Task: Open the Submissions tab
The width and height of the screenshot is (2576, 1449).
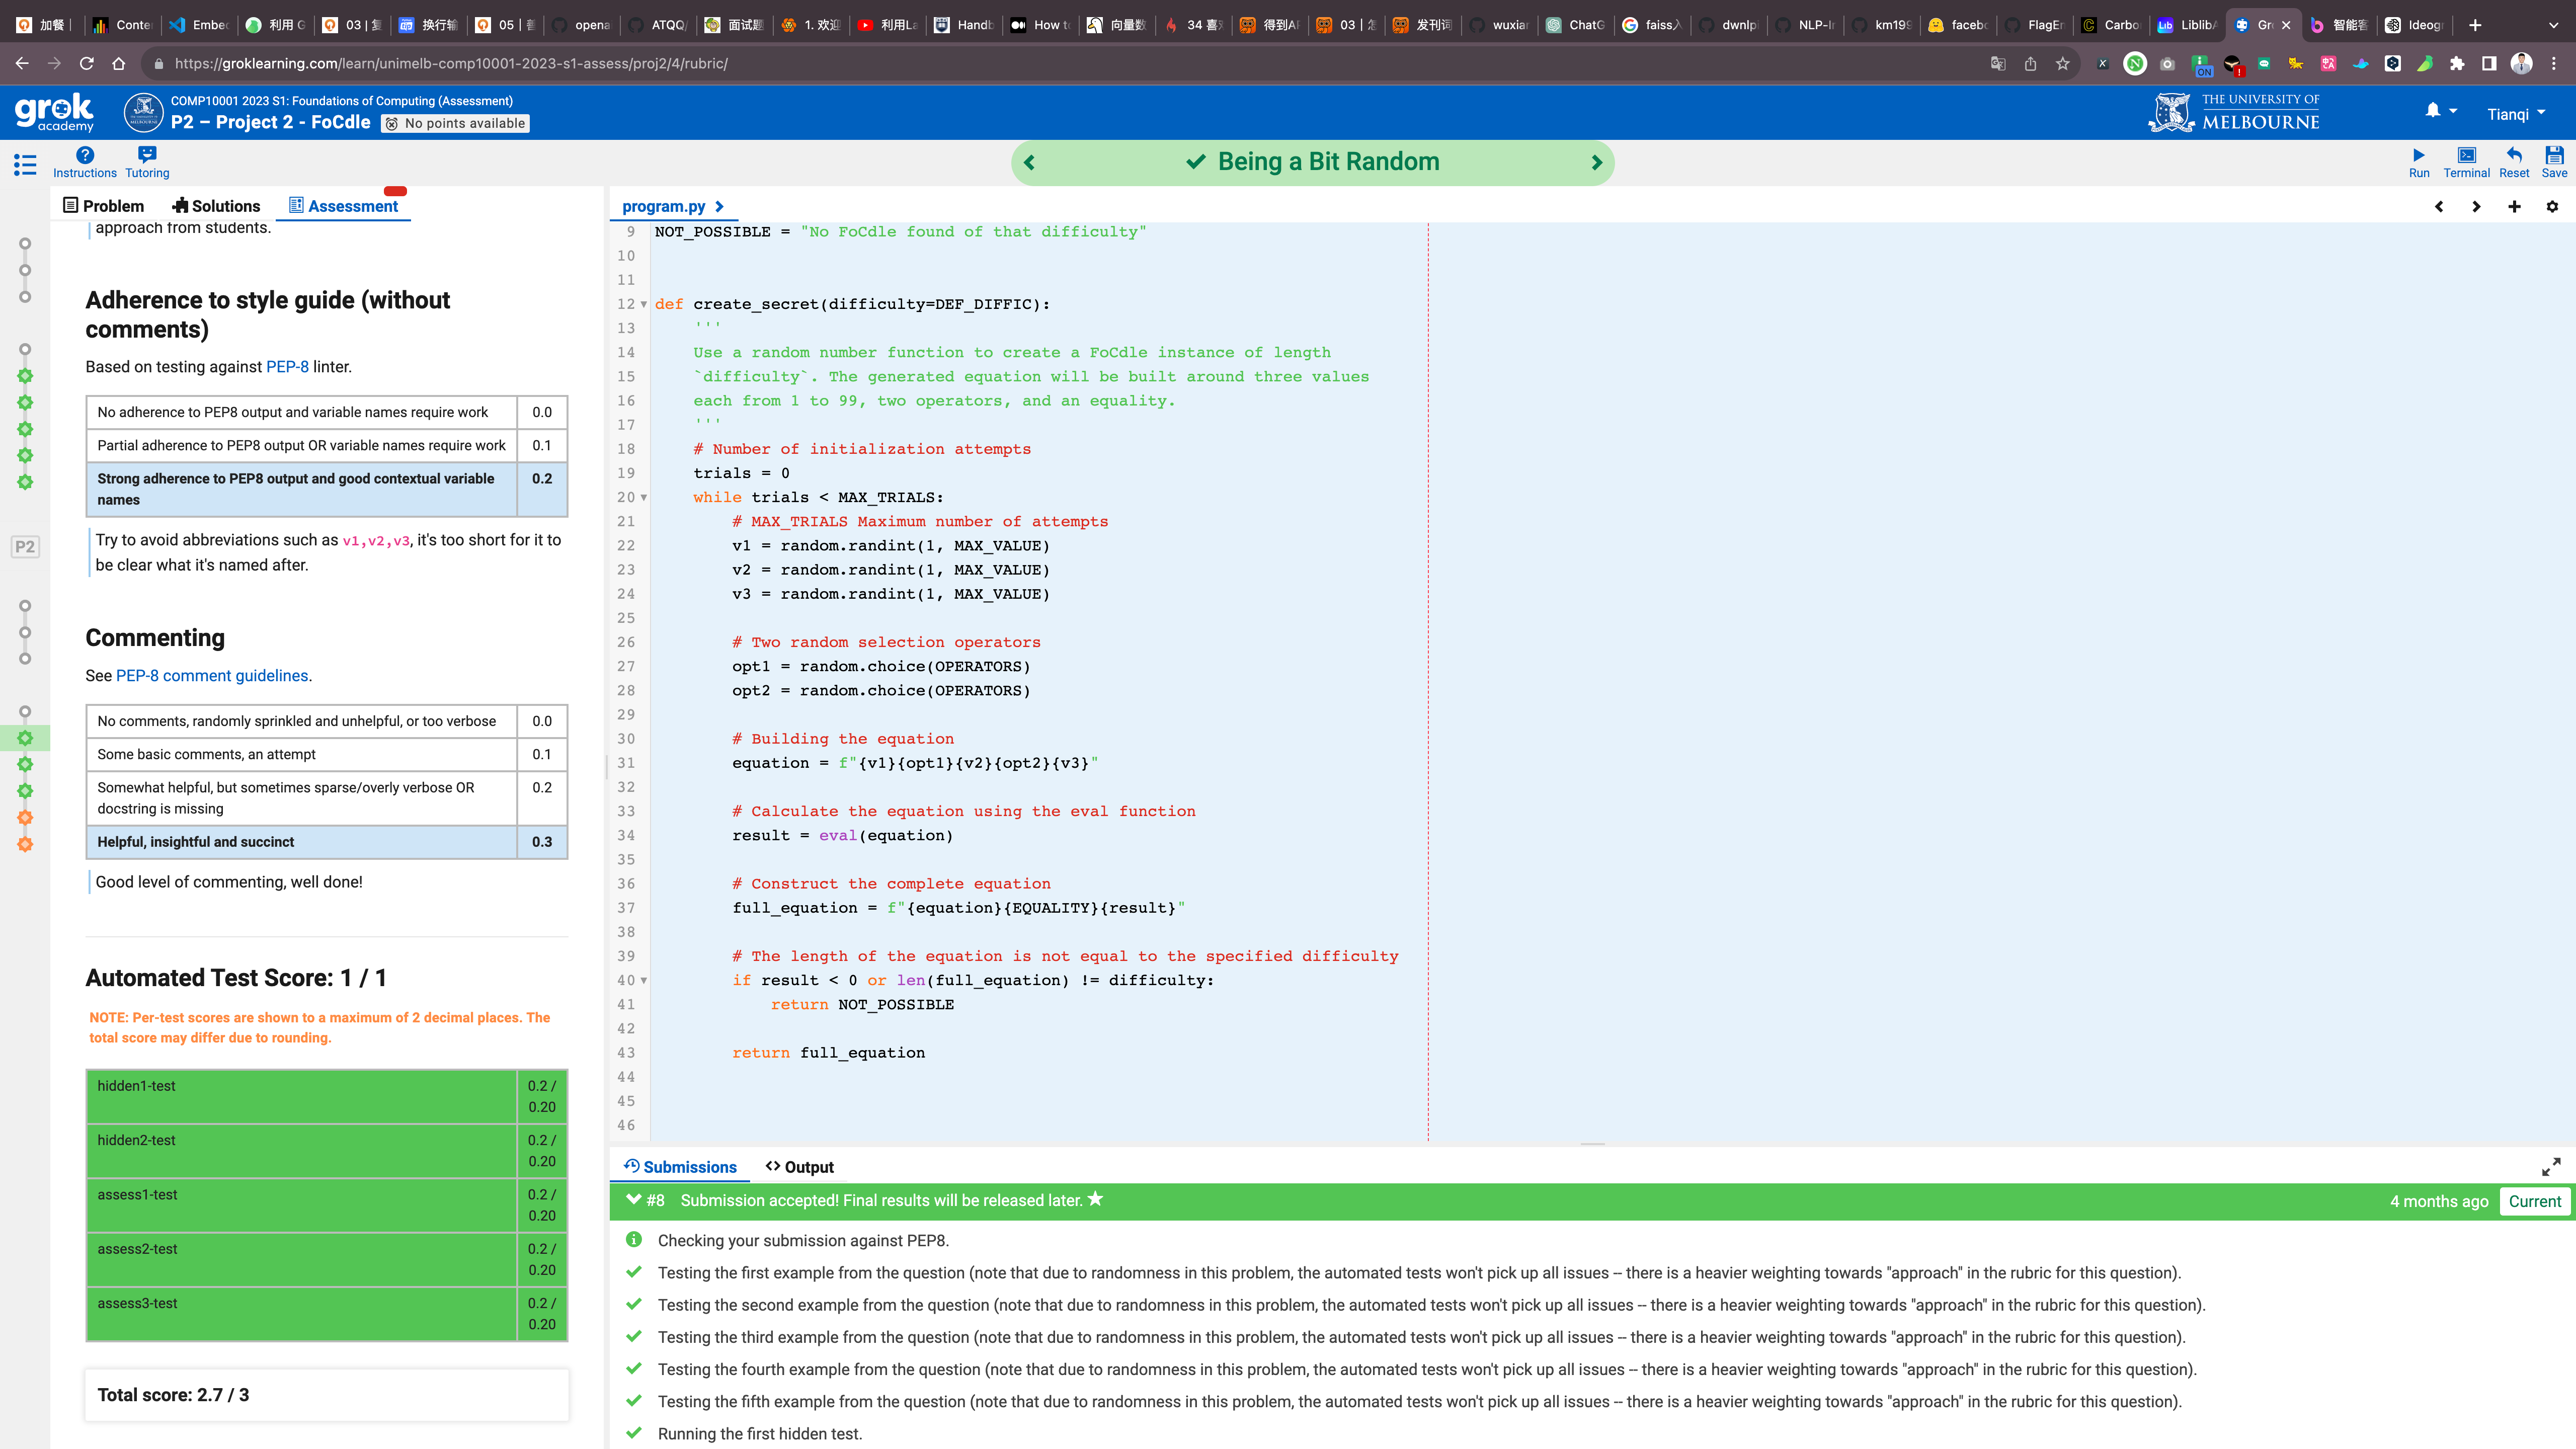Action: click(680, 1167)
